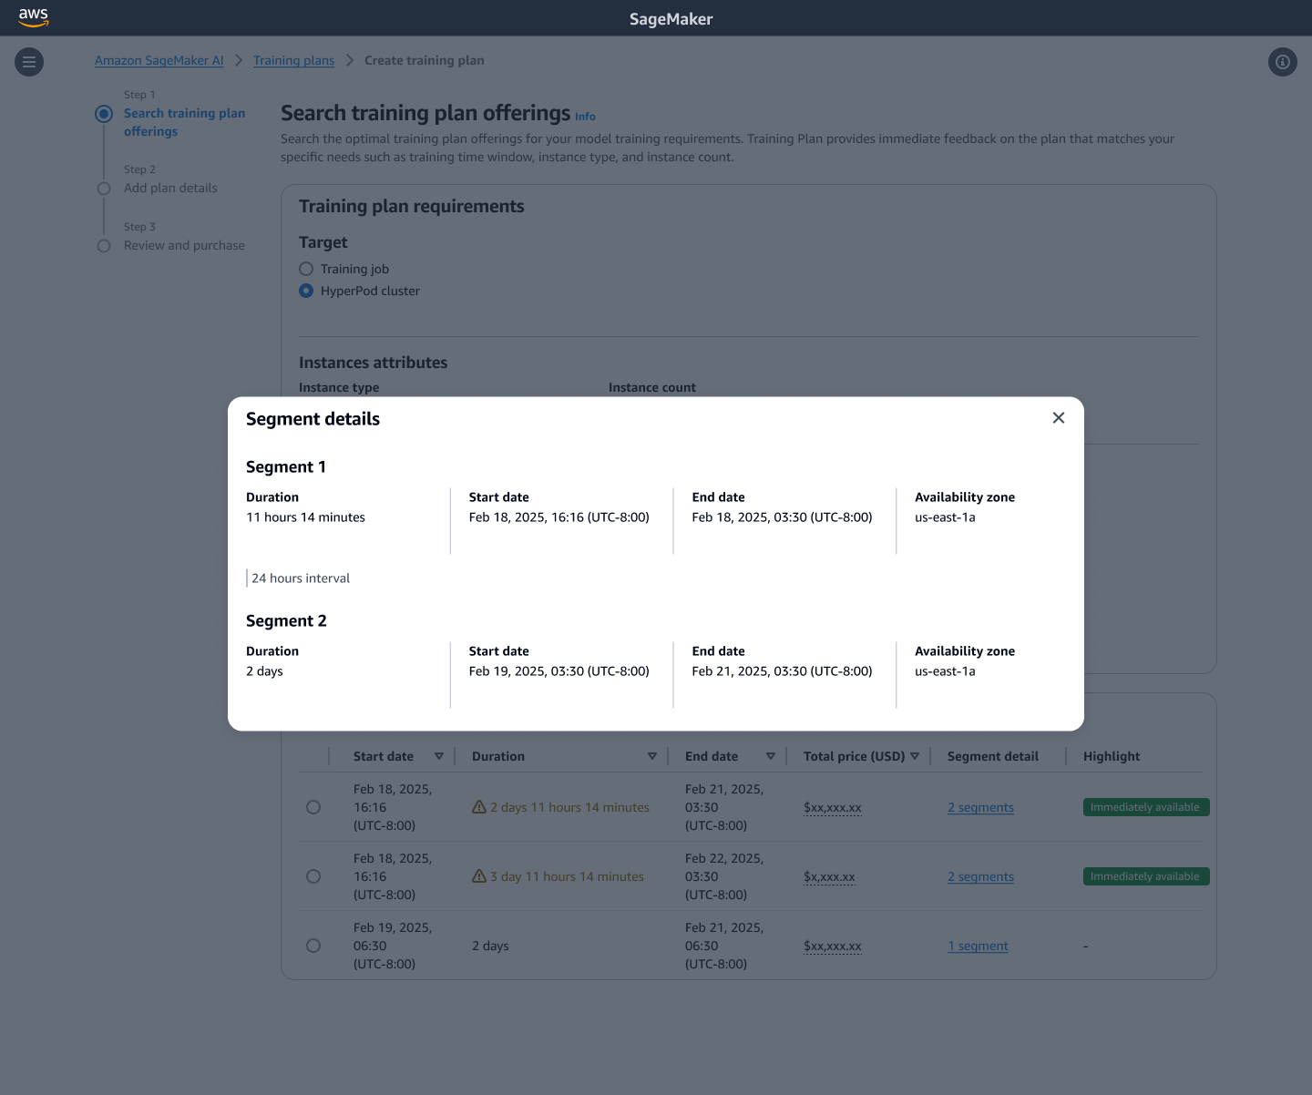Screen dimensions: 1312x1095
Task: Click the Step 1 active step indicator
Action: click(104, 114)
